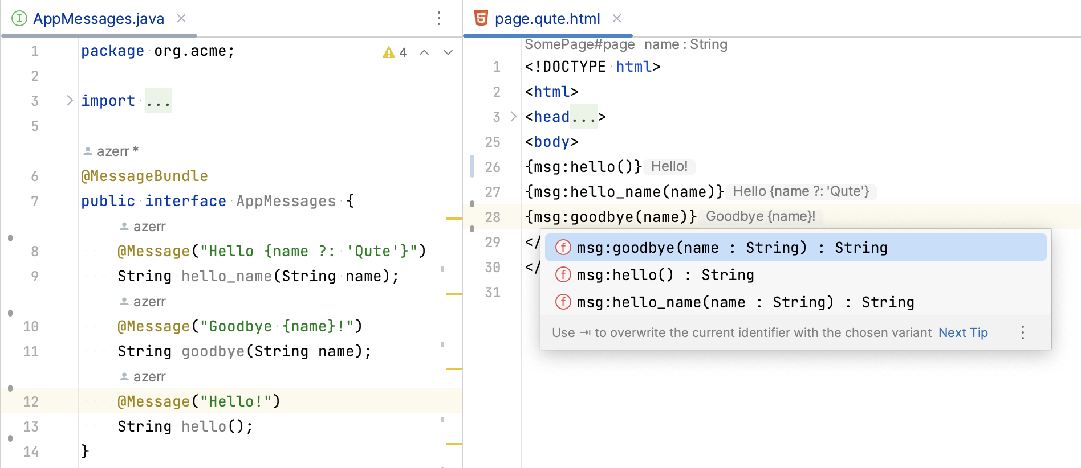Open the editor tabs options menu

(x=439, y=18)
